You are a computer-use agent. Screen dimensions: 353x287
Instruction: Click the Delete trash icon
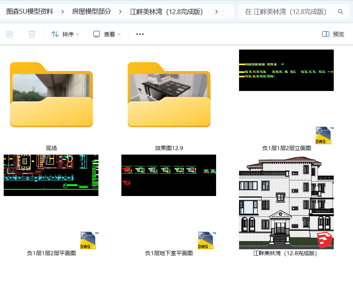click(x=32, y=34)
